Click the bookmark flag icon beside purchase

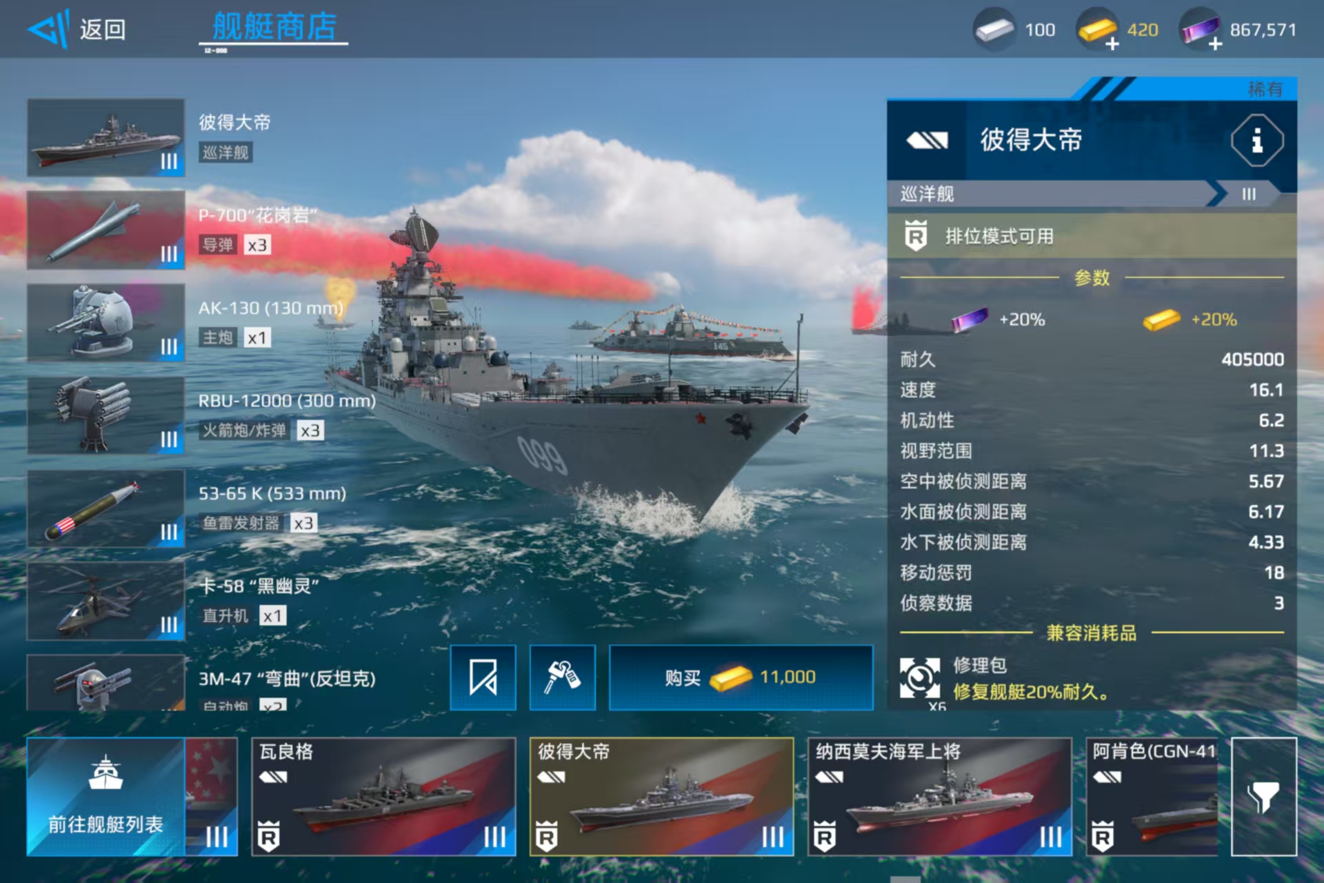click(x=483, y=677)
